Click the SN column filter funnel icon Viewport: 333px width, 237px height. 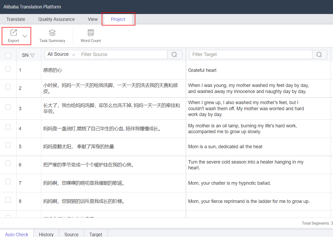(32, 55)
